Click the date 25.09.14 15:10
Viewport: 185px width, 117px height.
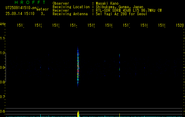(x=20, y=14)
